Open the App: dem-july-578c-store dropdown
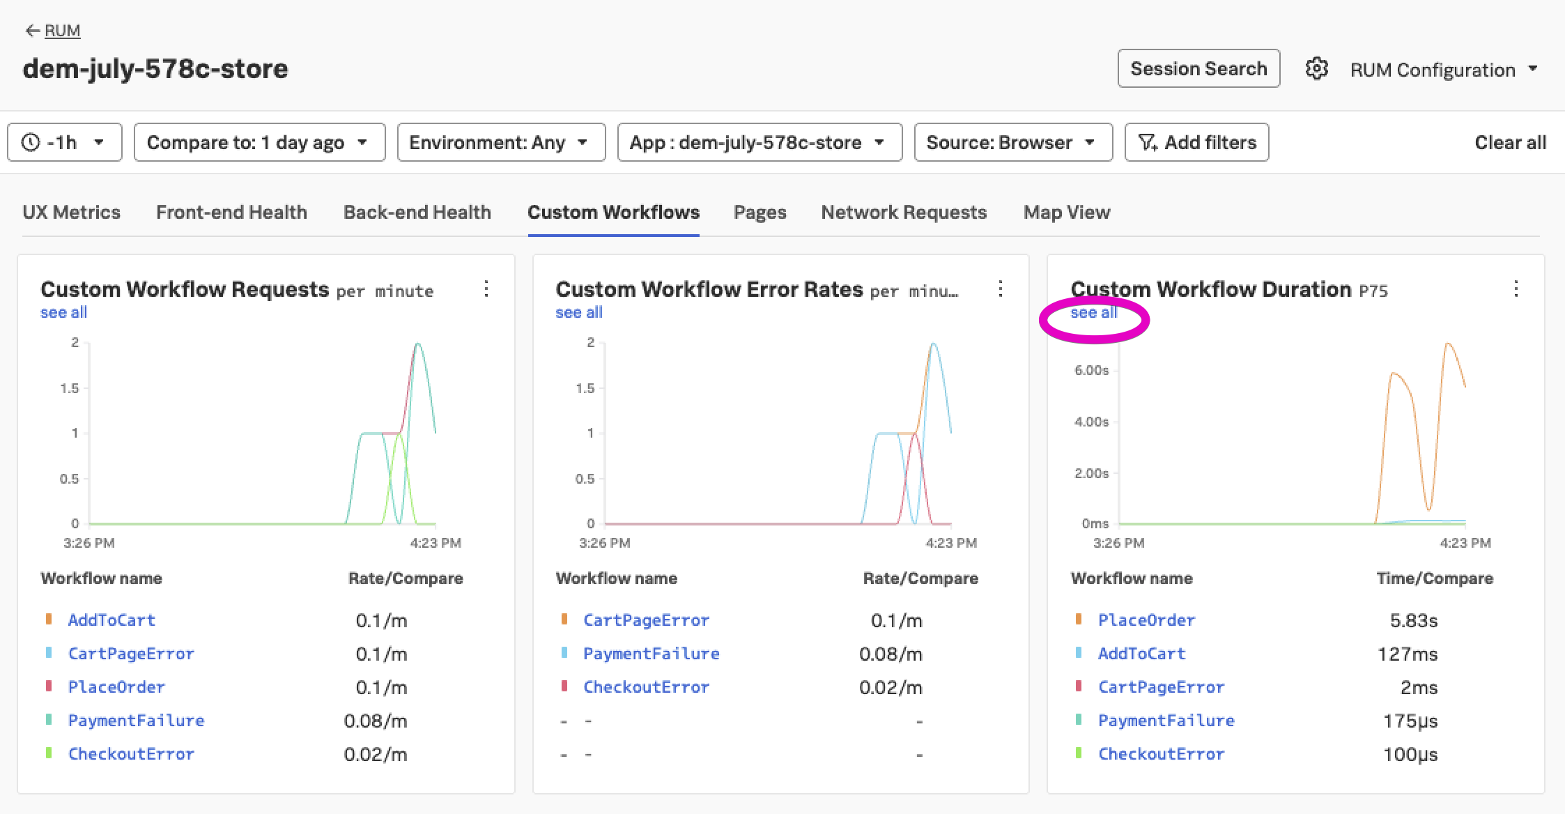The height and width of the screenshot is (814, 1565). click(x=760, y=142)
